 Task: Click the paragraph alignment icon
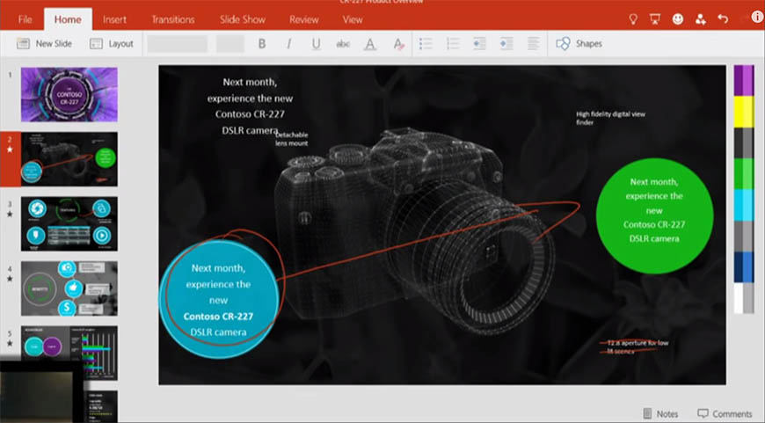533,43
